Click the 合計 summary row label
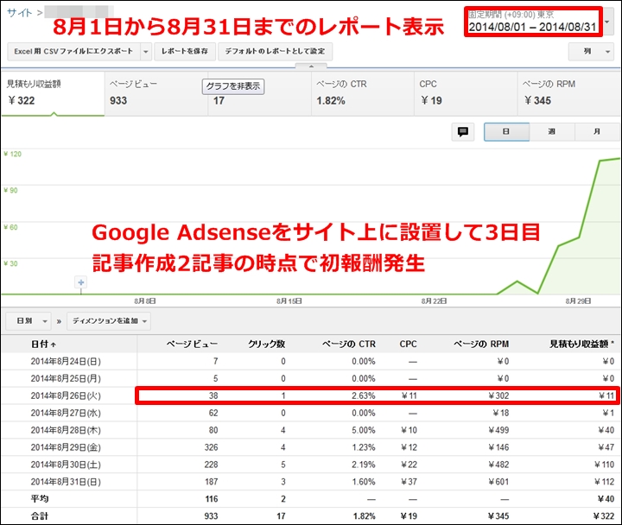The height and width of the screenshot is (525, 622). pyautogui.click(x=40, y=516)
